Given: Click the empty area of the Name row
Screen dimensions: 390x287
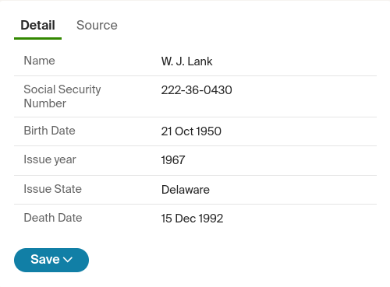Looking at the screenshot, I should pyautogui.click(x=294, y=61).
